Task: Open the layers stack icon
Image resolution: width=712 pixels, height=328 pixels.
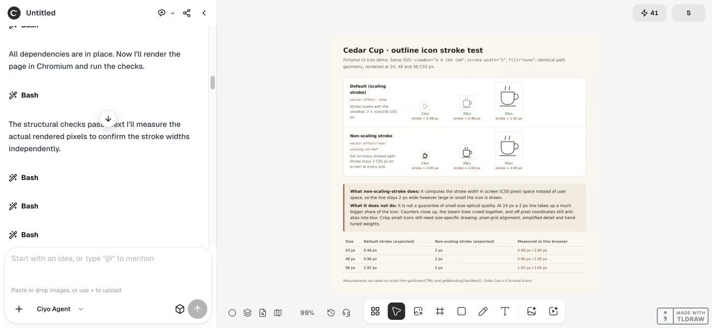Action: coord(247,312)
